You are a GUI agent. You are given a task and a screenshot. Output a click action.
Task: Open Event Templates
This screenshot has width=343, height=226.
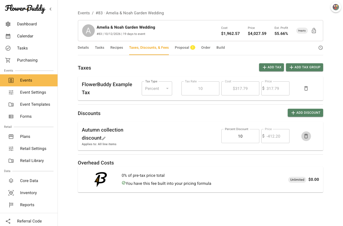tap(29, 104)
